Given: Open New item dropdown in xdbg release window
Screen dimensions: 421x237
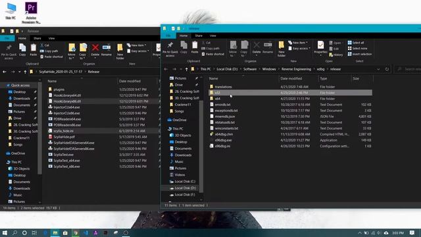Looking at the screenshot, I should [298, 42].
